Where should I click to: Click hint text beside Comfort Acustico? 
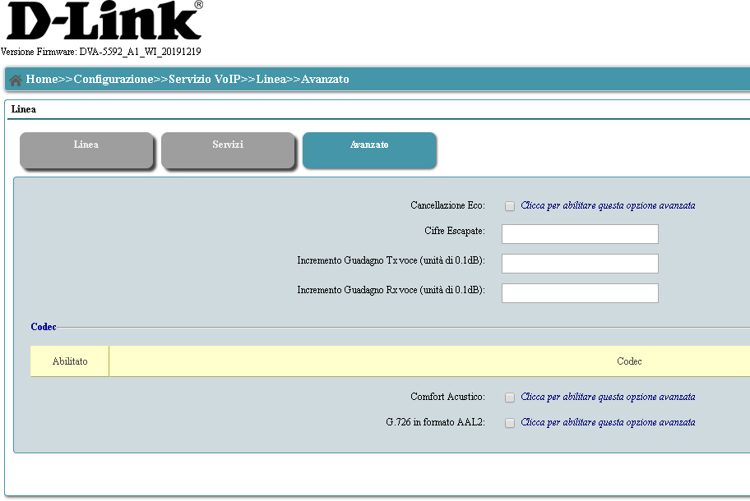coord(608,397)
